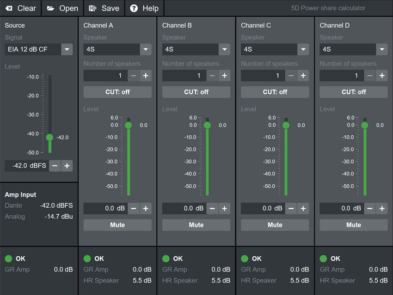Raise Channel C level with plus icon
This screenshot has height=295, width=393.
pos(303,209)
